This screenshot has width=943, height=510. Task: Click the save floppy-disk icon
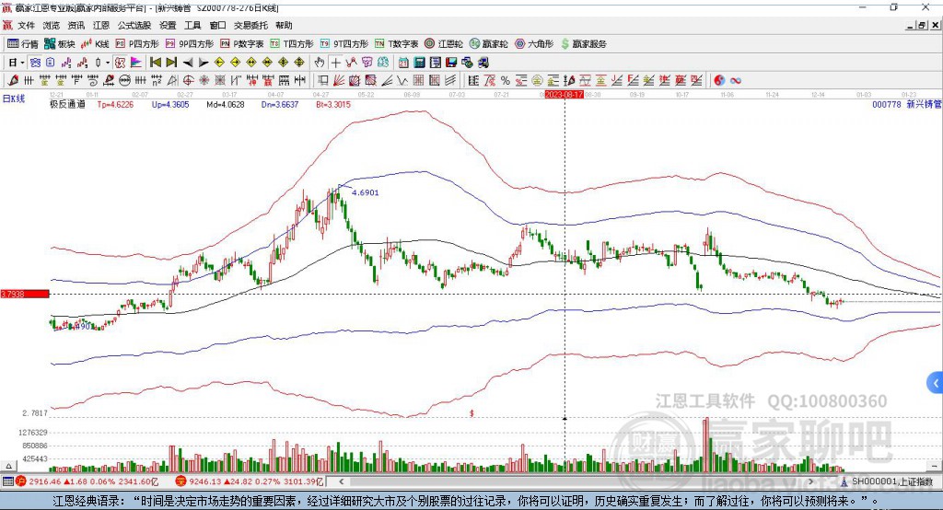pos(451,62)
